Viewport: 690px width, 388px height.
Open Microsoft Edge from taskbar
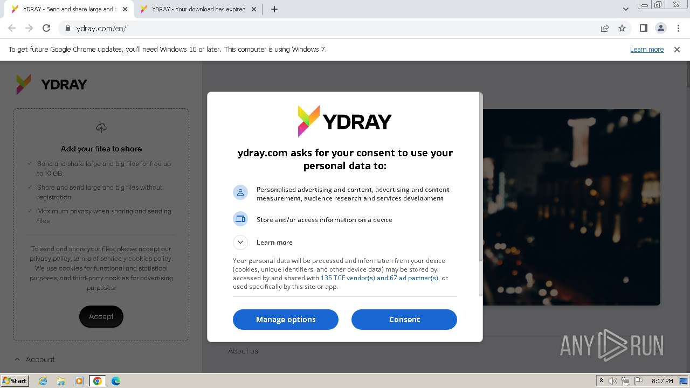tap(116, 381)
